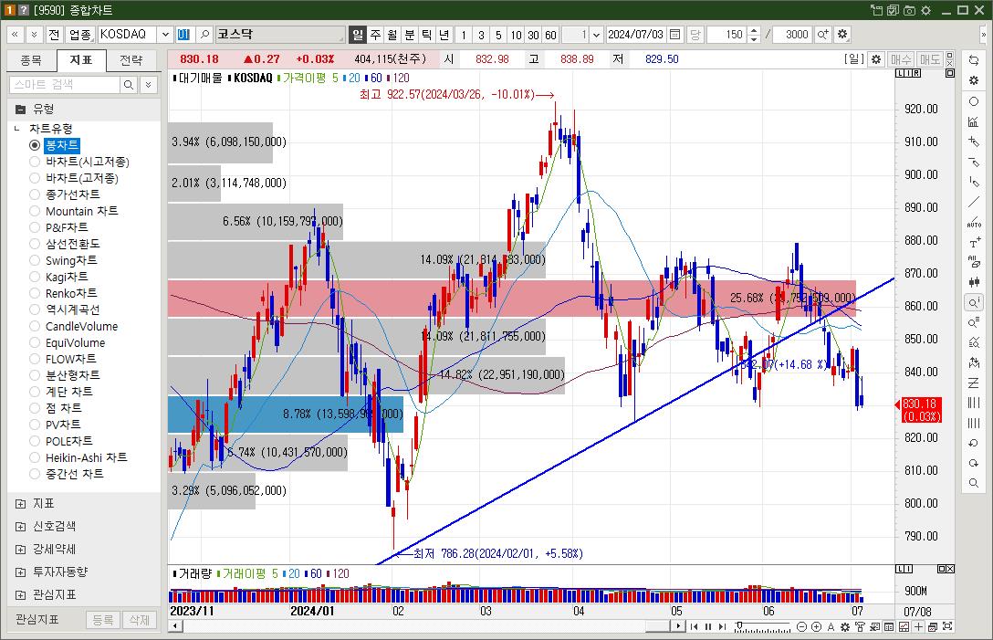Expand the 관심지표 tree section

[20, 595]
